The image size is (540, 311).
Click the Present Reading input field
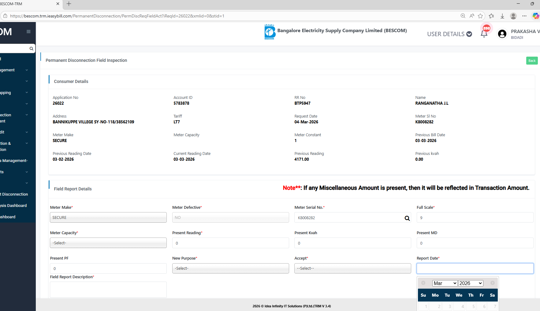pos(231,243)
